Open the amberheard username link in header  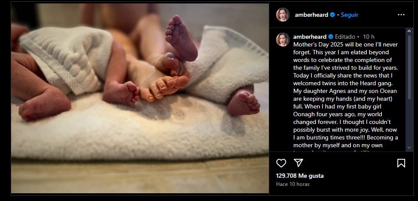pos(311,15)
